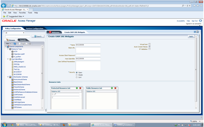Close the current tab using the panel X icon
The image size is (204, 127).
click(195, 32)
